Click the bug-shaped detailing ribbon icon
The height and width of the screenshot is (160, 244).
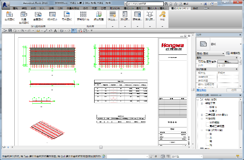(x=150, y=14)
